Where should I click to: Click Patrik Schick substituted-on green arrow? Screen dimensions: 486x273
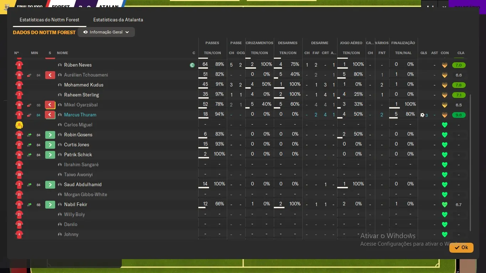50,155
